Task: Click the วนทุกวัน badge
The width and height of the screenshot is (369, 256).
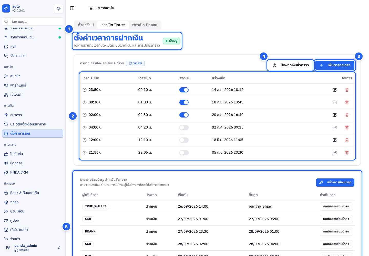Action: 135,63
